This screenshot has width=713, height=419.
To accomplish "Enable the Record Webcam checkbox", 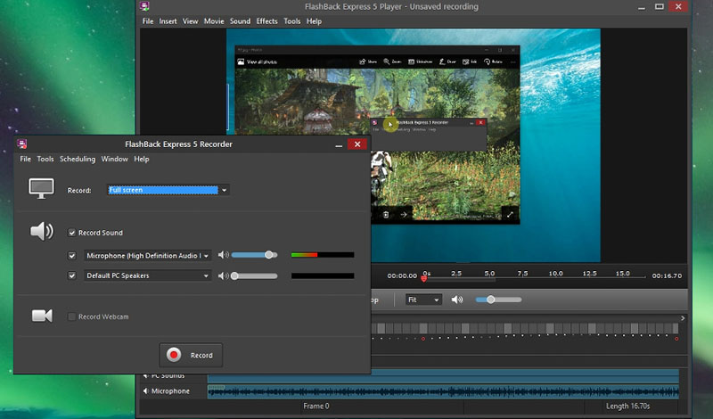I will (x=72, y=316).
